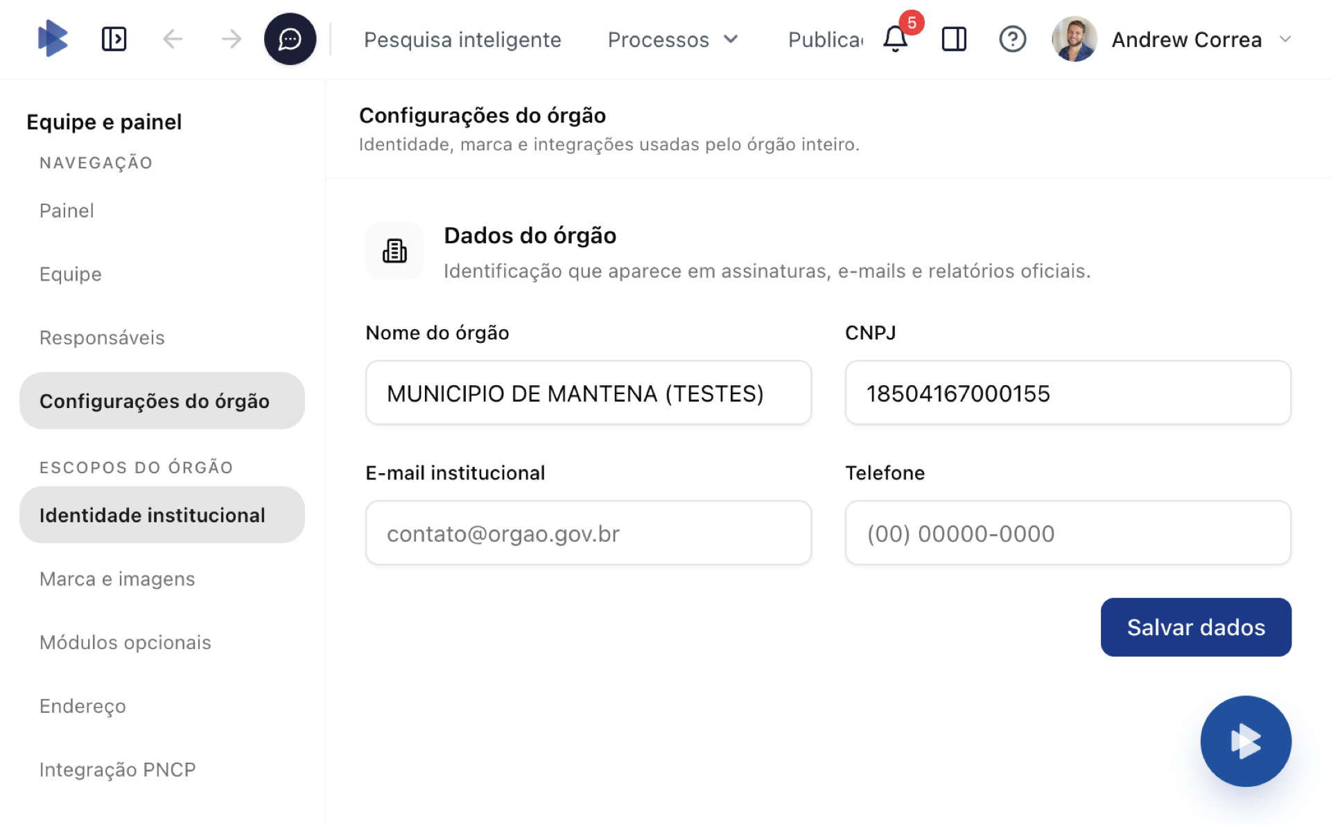Image resolution: width=1331 pixels, height=825 pixels.
Task: Go forward with the right arrow
Action: [231, 39]
